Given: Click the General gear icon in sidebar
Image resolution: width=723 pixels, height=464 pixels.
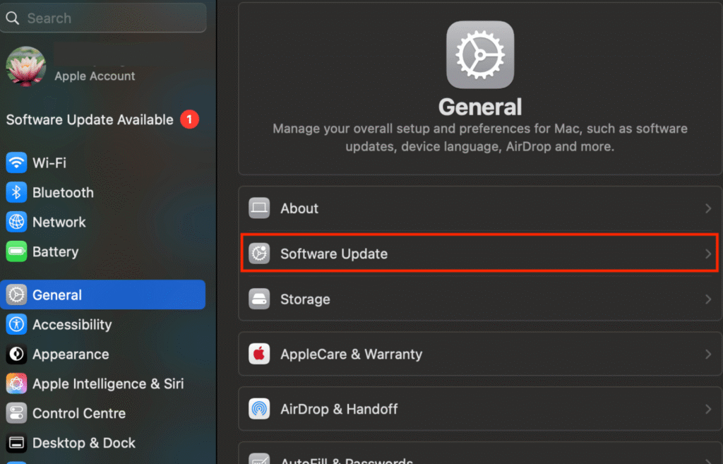Looking at the screenshot, I should coord(16,295).
